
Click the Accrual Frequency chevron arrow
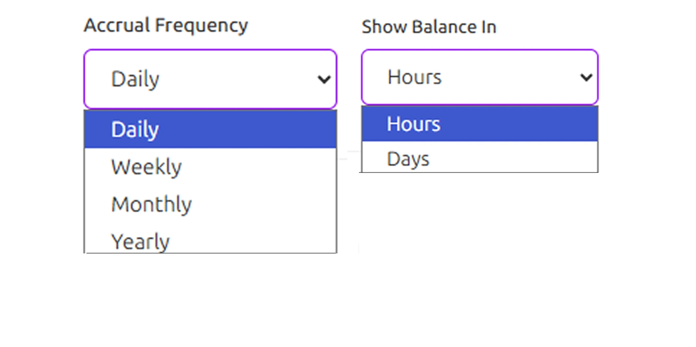tap(324, 79)
